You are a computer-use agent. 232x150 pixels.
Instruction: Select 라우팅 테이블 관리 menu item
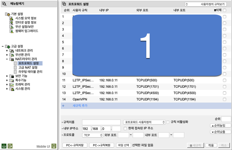[30, 72]
